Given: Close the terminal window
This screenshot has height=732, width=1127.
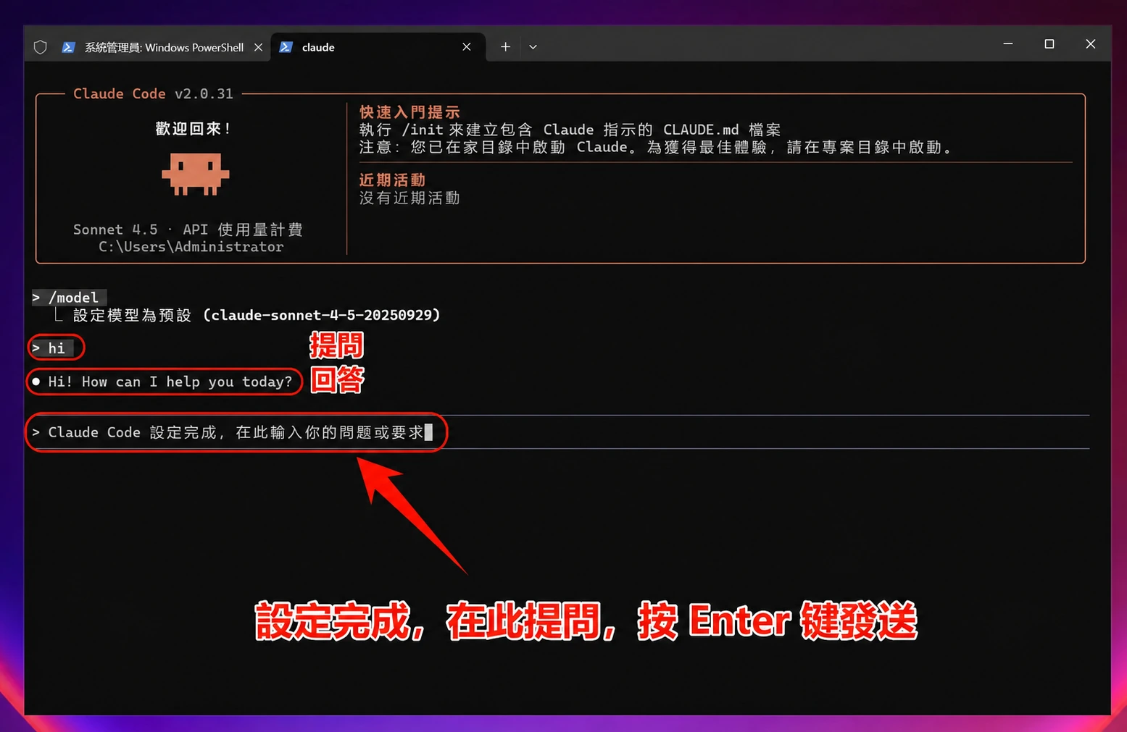Looking at the screenshot, I should (1090, 44).
